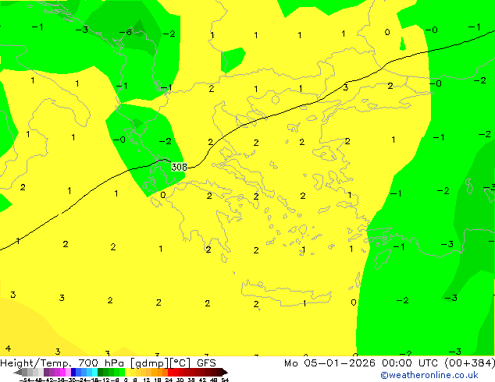This screenshot has width=495, height=382.
Task: Click the dark blue legend swatch
Action: click(73, 372)
